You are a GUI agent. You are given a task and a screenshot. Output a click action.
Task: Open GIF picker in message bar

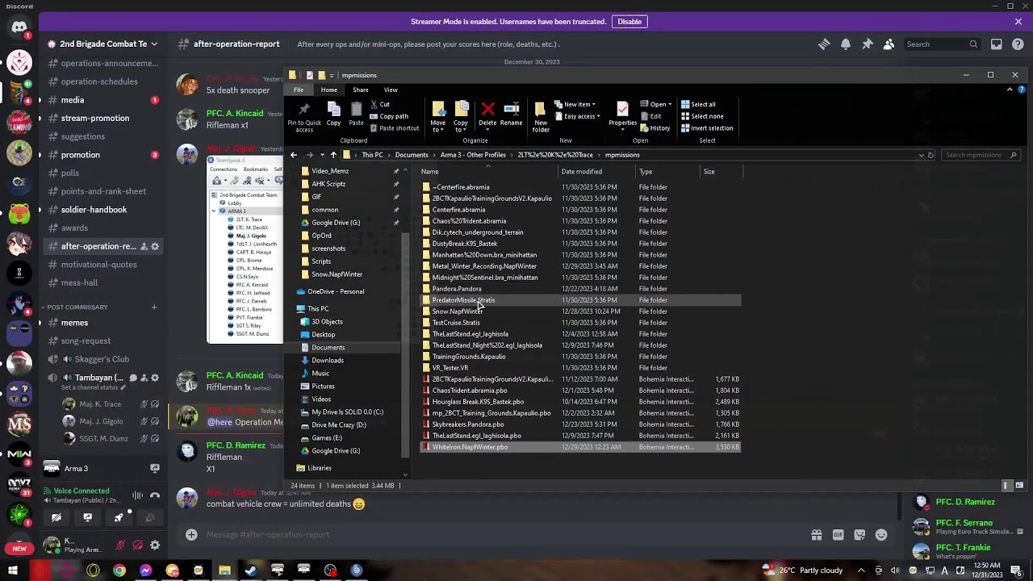(838, 534)
